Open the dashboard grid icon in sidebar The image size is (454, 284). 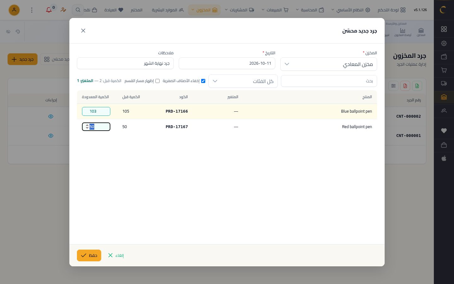point(444,29)
